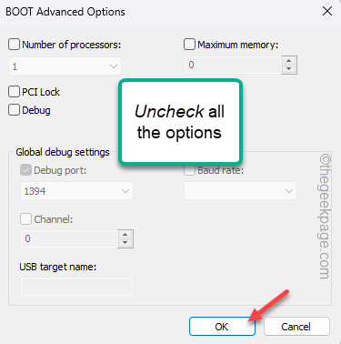This screenshot has height=344, width=341.
Task: Enable the Baud rate checkbox
Action: [189, 170]
